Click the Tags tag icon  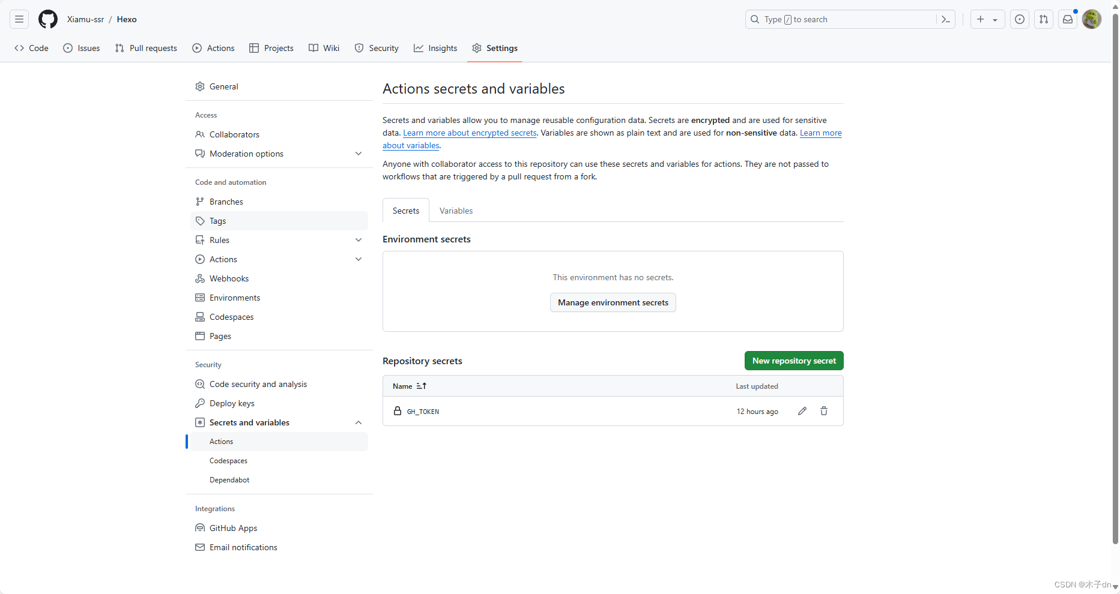[200, 221]
